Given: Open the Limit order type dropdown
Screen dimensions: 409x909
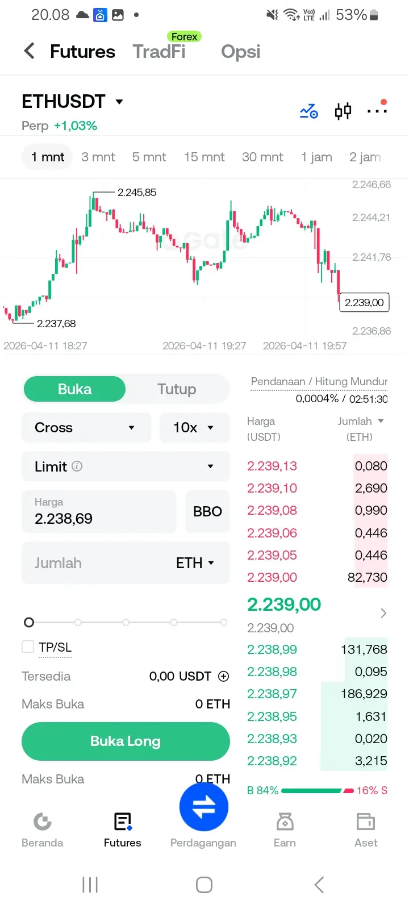Looking at the screenshot, I should pyautogui.click(x=125, y=466).
